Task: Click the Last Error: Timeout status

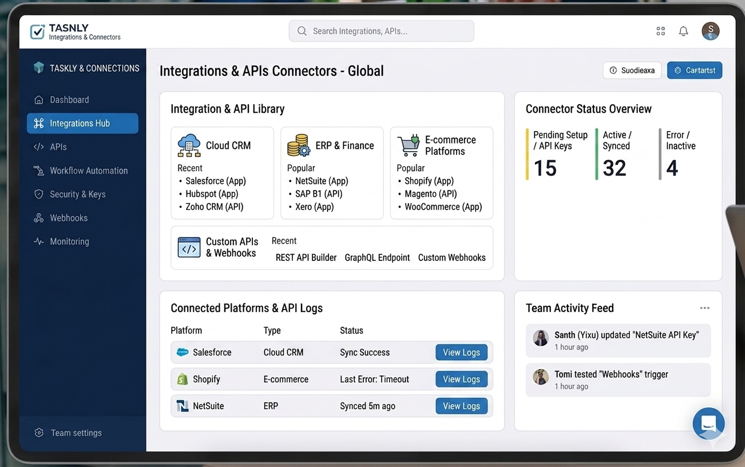Action: pos(374,379)
